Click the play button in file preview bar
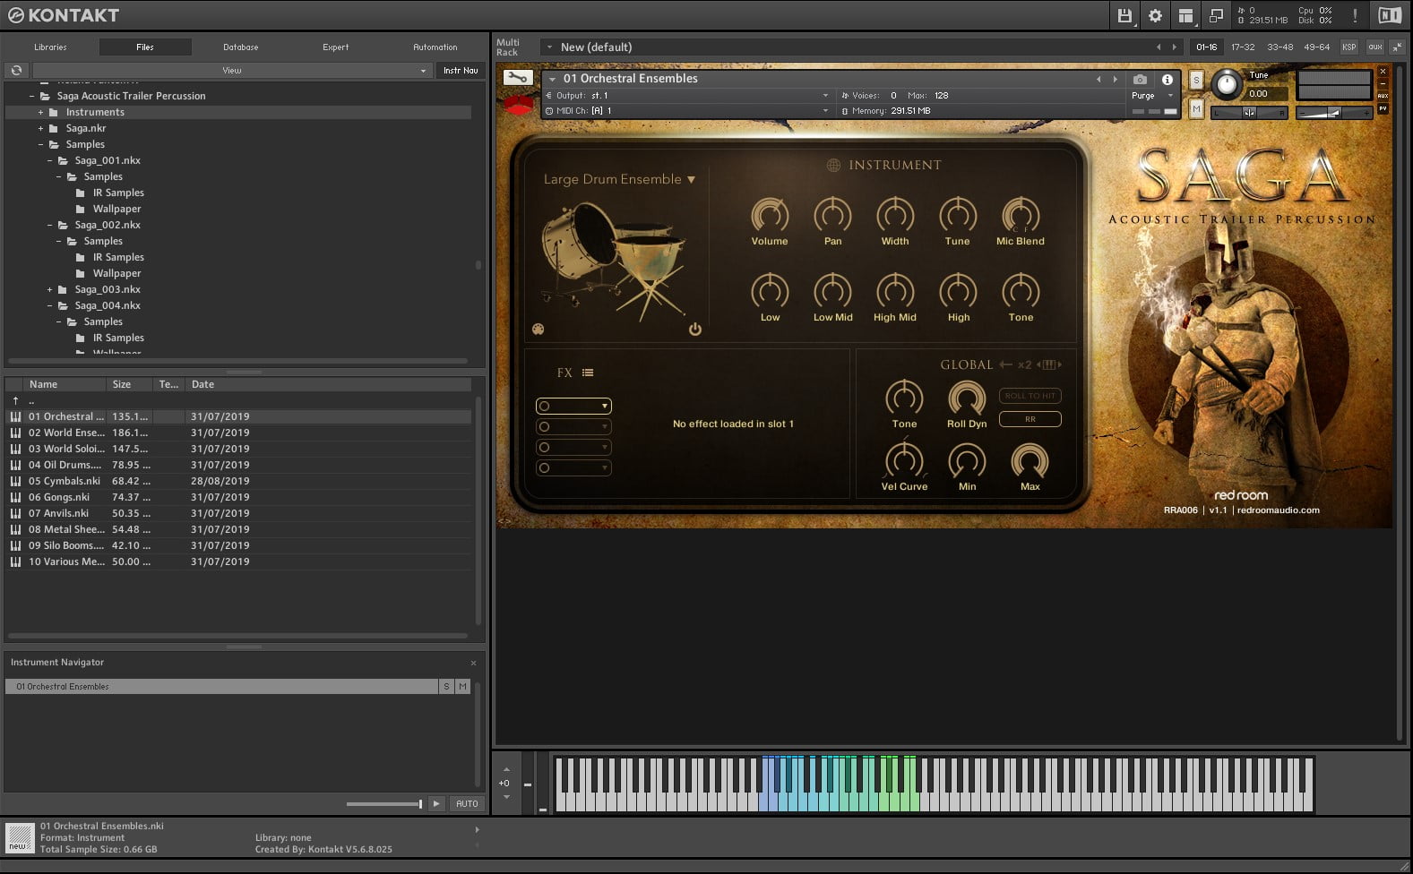The image size is (1413, 874). [x=436, y=803]
